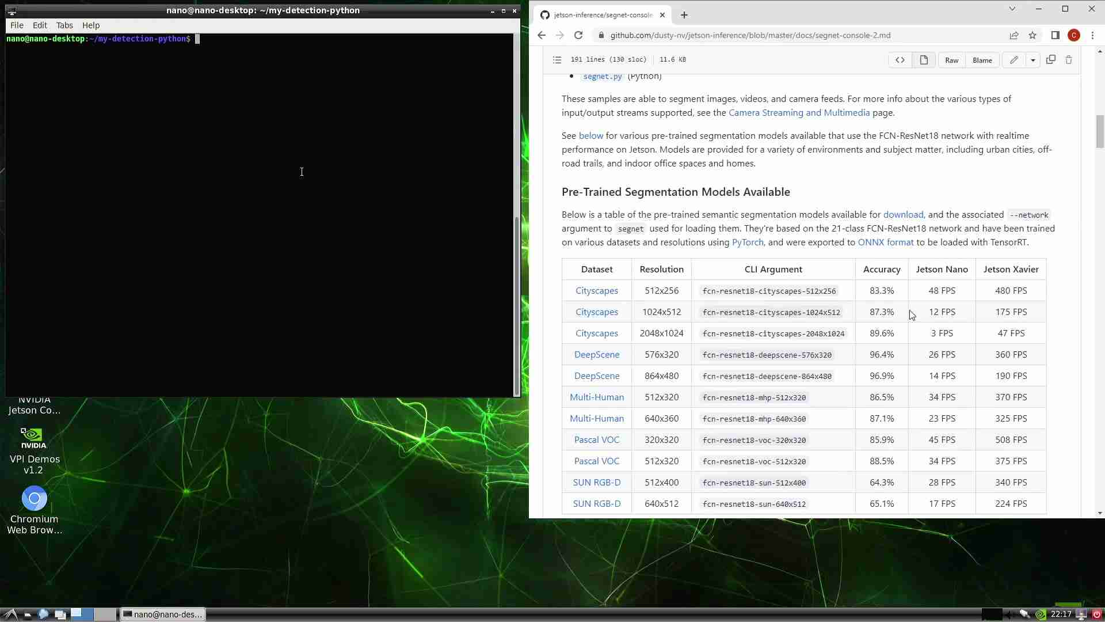
Task: Open Chromium three-dot menu
Action: [x=1092, y=35]
